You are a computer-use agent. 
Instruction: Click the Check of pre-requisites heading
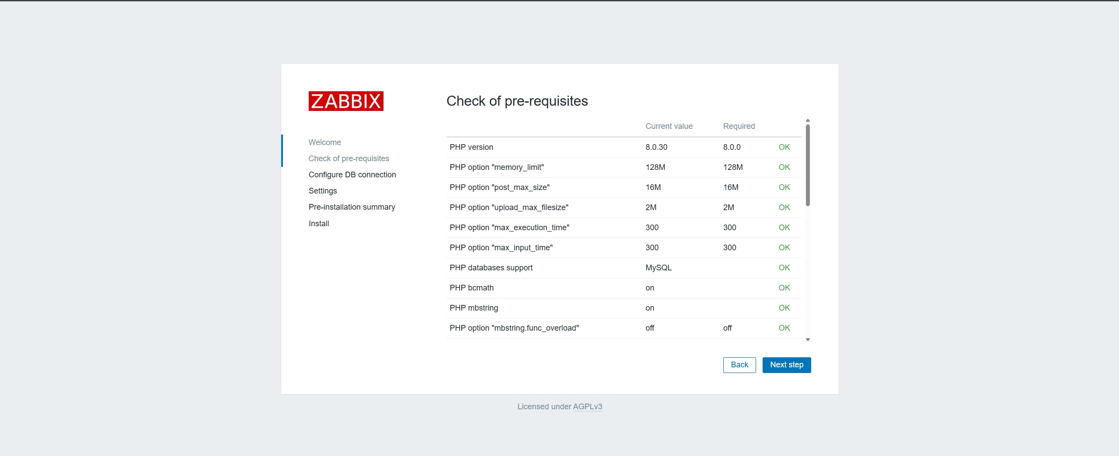[x=517, y=101]
